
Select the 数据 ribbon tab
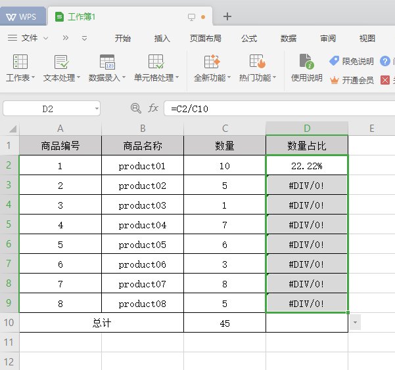point(288,38)
